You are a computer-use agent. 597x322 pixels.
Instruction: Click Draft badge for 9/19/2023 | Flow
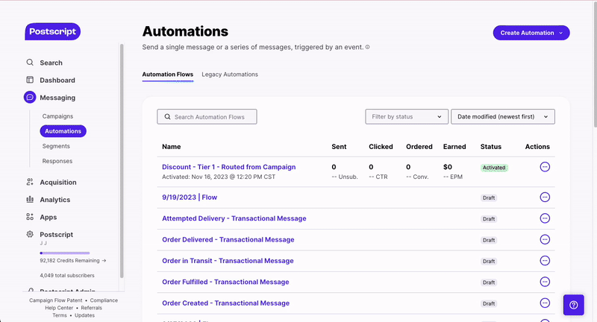tap(489, 198)
